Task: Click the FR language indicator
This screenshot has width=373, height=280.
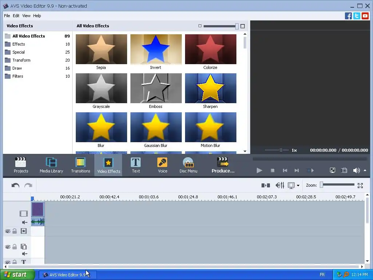Action: [322, 275]
